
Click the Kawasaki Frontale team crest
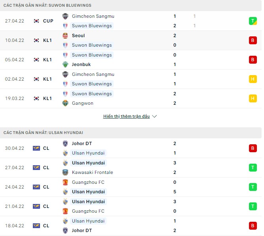click(x=65, y=172)
